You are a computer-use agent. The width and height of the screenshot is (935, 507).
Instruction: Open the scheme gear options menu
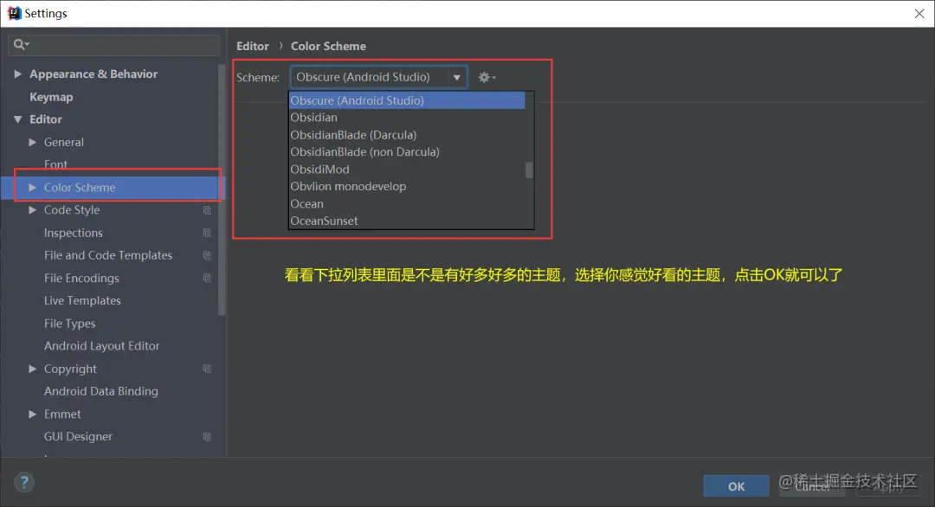click(487, 78)
